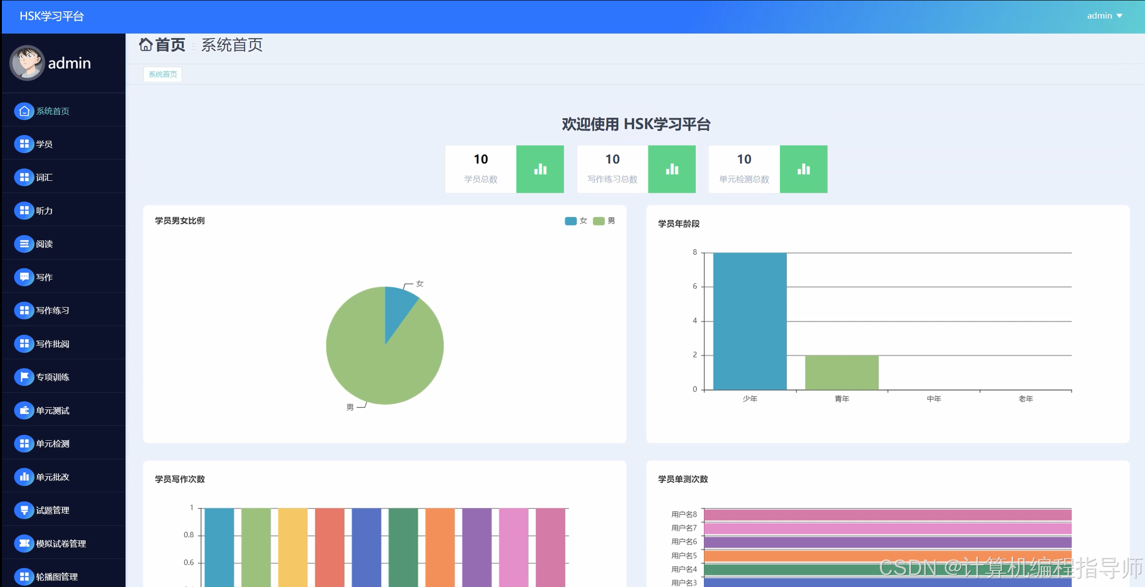Click the 单元批改 chart icon
Screen dimensions: 1145x587
click(x=24, y=477)
